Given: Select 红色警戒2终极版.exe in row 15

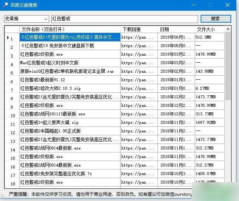Looking at the screenshot, I should (70, 156).
